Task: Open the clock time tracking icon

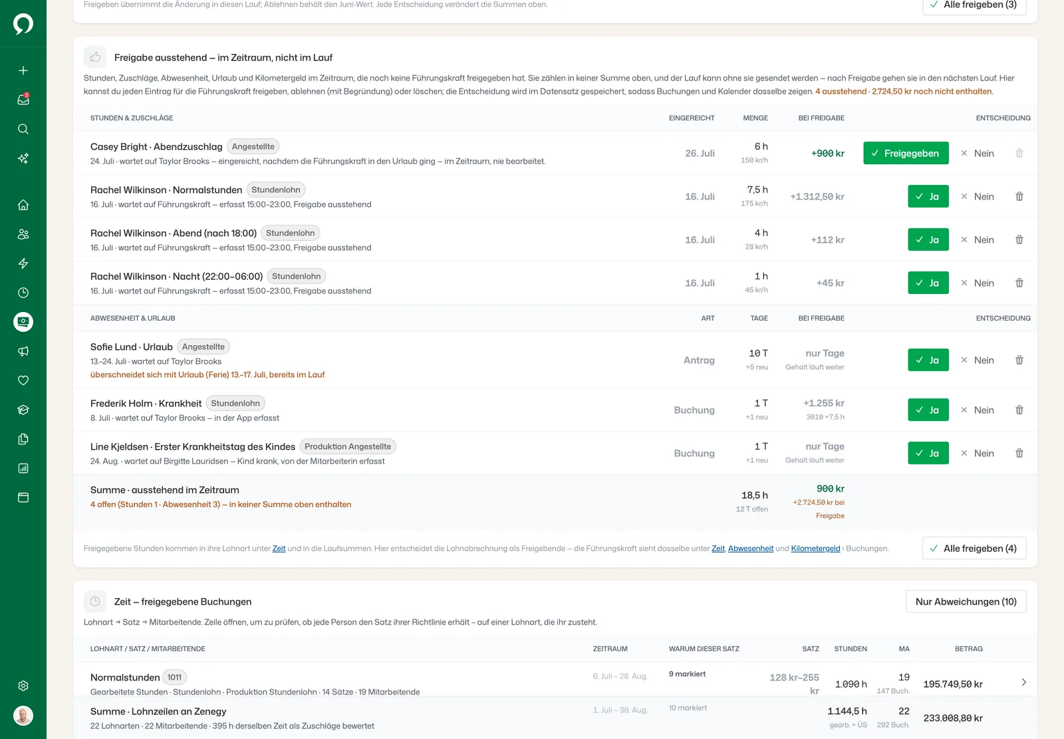Action: pyautogui.click(x=23, y=293)
